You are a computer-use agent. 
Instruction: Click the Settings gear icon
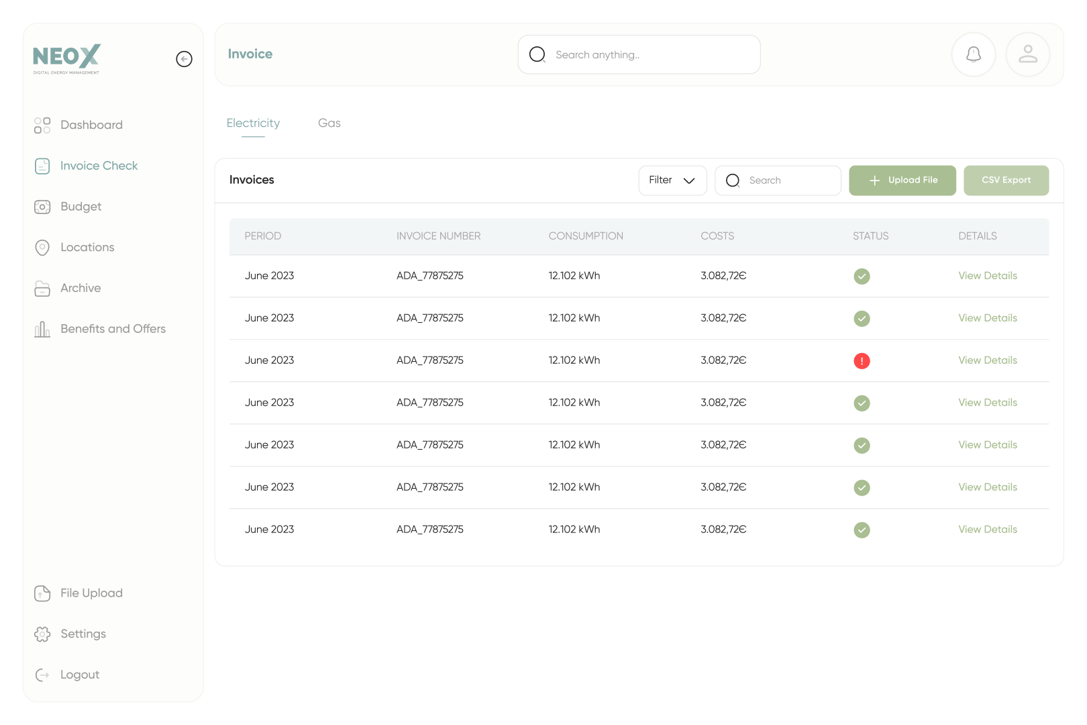(x=42, y=634)
